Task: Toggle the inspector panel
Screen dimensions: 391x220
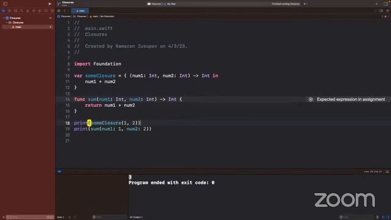Action: 386,4
